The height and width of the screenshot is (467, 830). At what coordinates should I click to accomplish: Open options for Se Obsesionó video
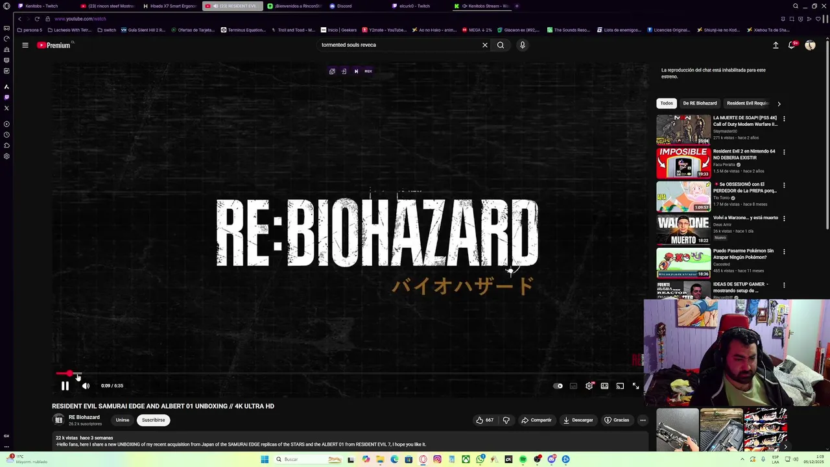(784, 185)
